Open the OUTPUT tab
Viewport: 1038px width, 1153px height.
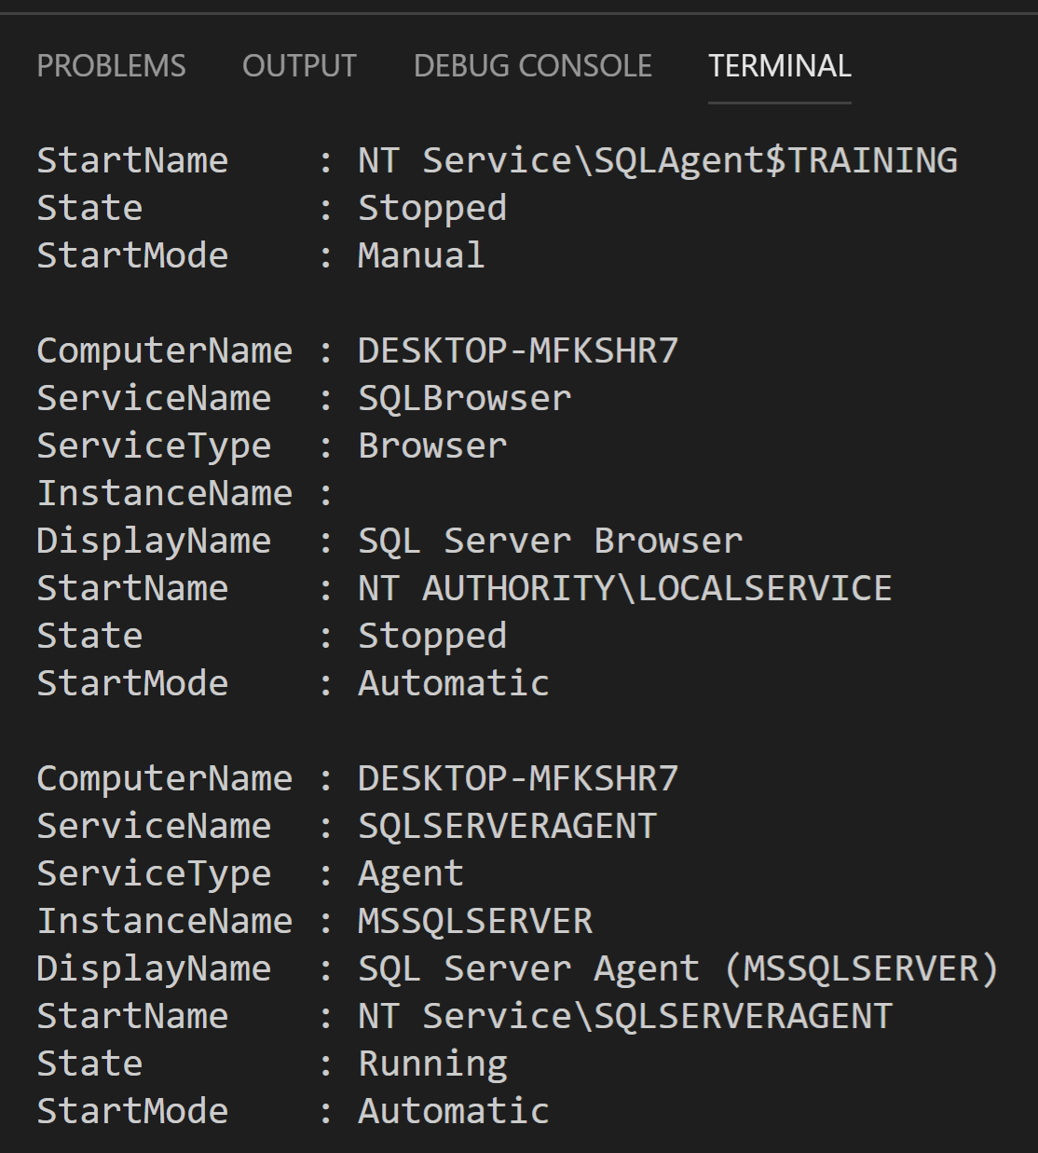299,66
